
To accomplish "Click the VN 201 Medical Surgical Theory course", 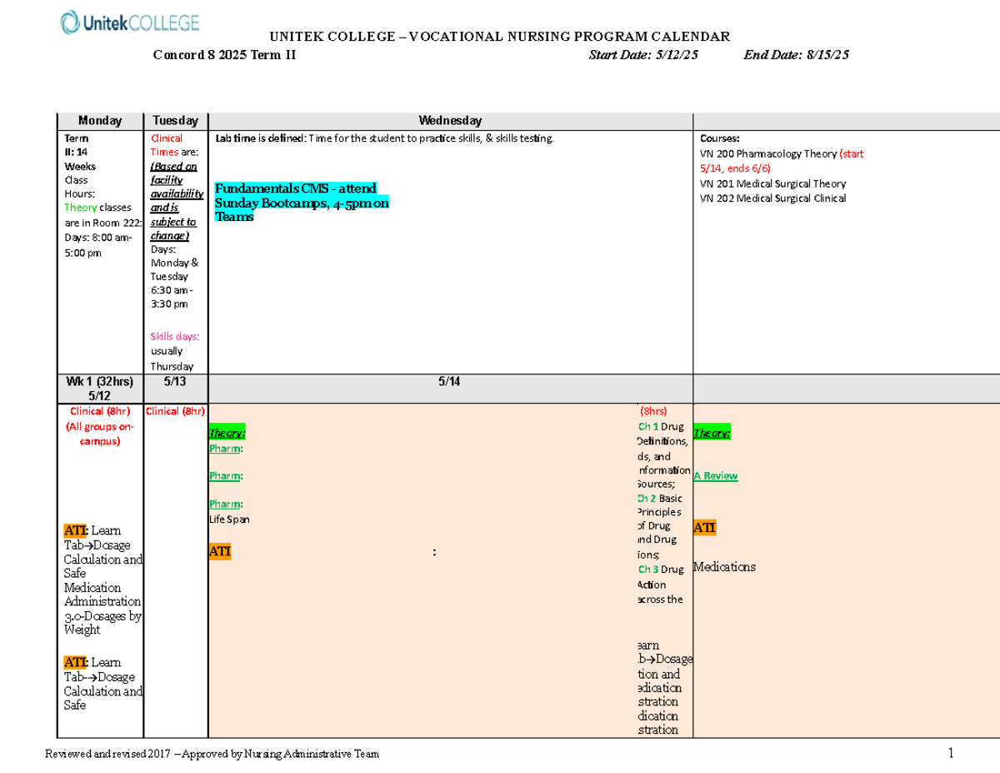I will [x=772, y=183].
